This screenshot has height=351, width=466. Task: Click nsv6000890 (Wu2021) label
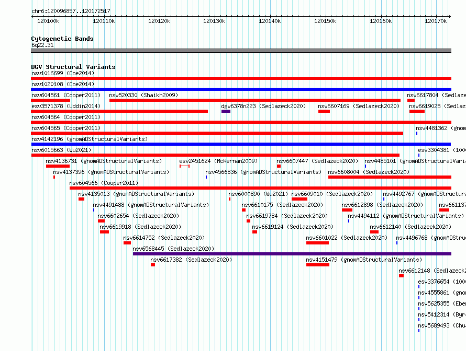[x=258, y=194]
